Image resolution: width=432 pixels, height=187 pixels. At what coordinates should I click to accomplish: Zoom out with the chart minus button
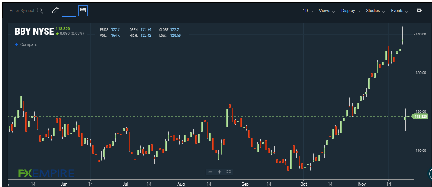[x=210, y=172]
